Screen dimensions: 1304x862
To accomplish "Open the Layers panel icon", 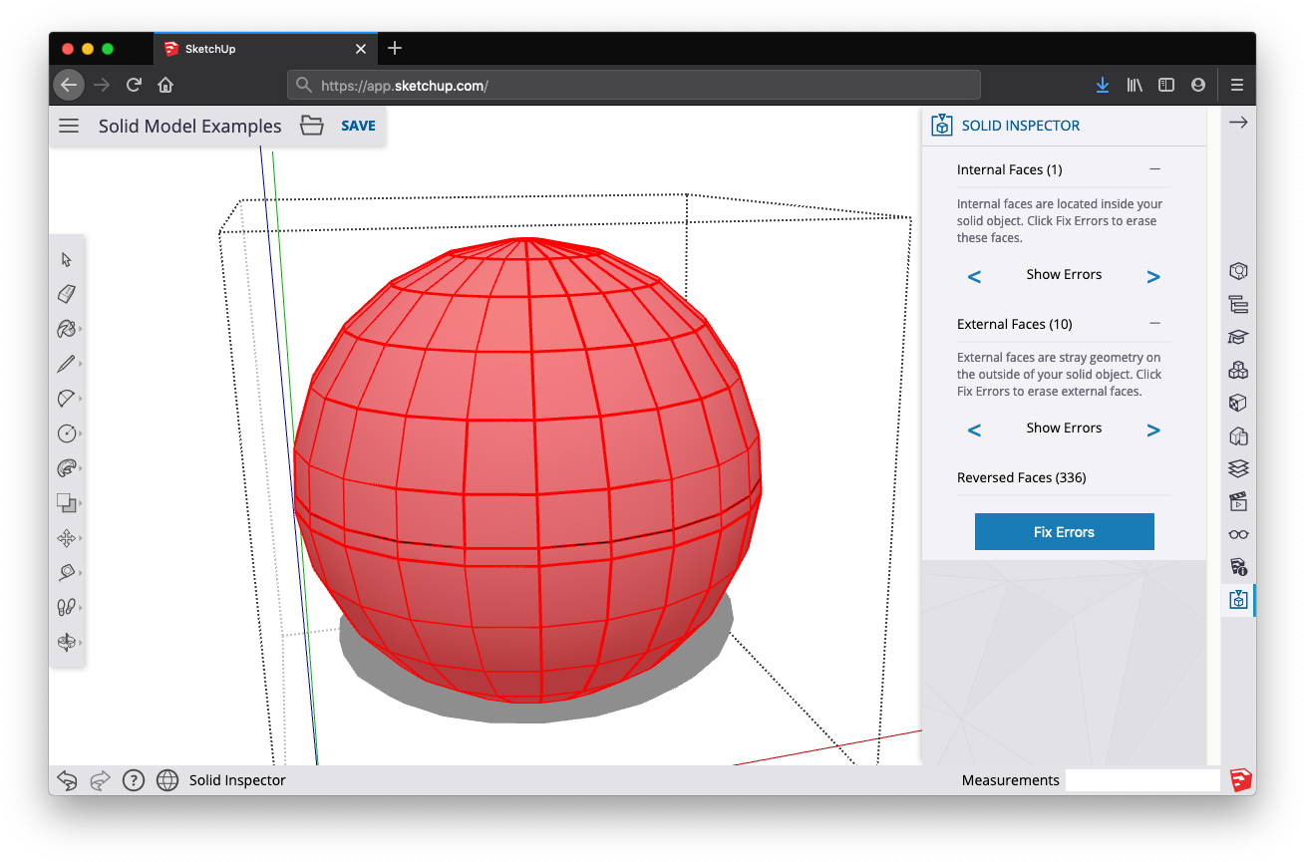I will point(1238,468).
